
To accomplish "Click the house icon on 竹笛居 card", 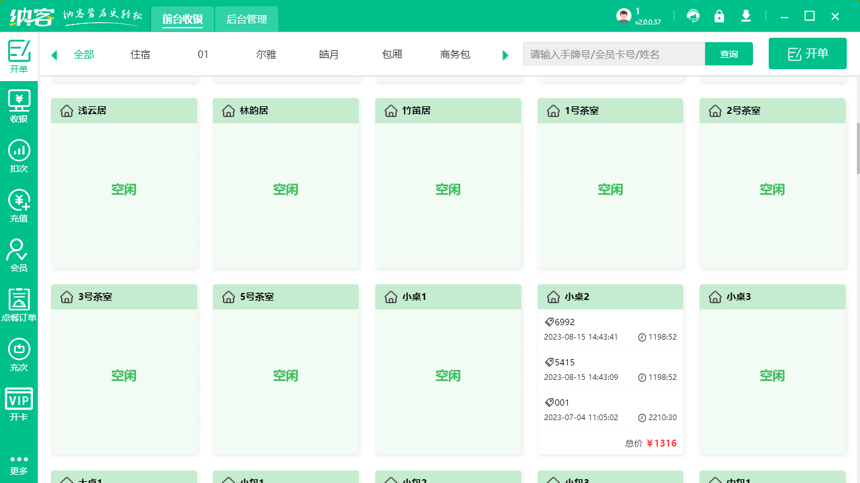I will (391, 111).
